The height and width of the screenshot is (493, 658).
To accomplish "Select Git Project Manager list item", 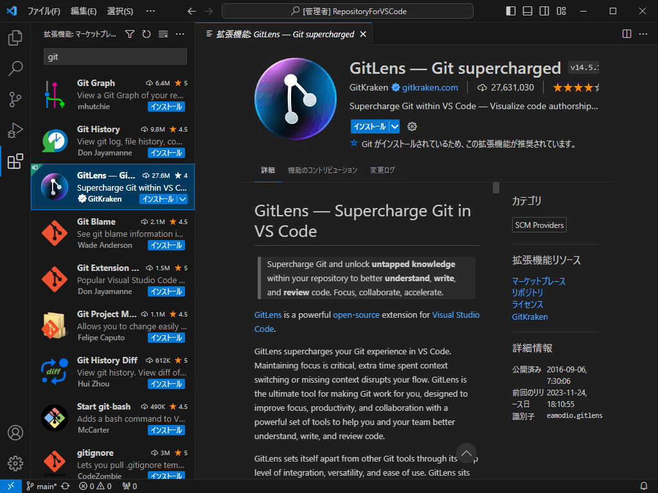I will 112,325.
